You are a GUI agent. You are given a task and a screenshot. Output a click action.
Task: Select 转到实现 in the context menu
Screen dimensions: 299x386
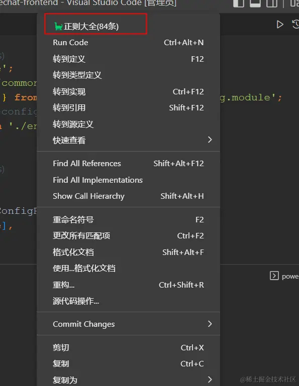point(128,91)
